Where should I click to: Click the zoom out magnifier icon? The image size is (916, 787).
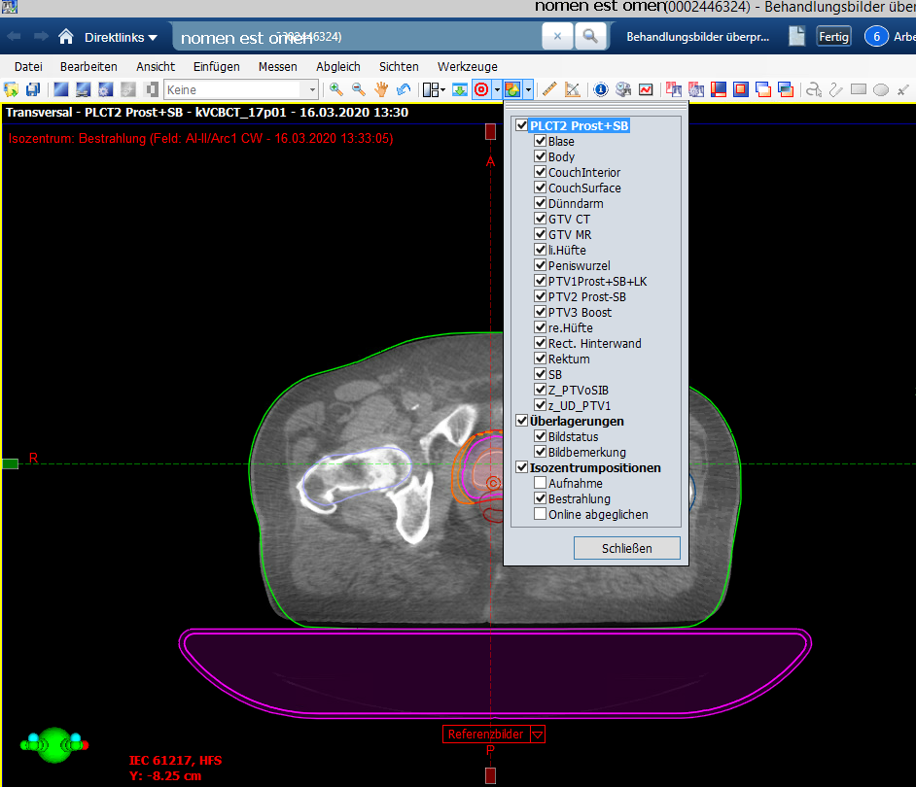(358, 89)
